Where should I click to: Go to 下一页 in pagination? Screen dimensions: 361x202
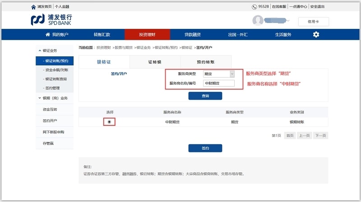coord(320,135)
